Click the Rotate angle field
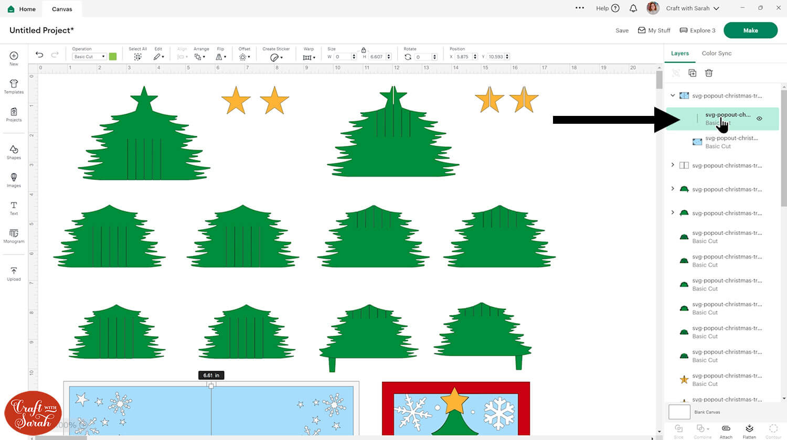Viewport: 787px width, 440px height. pyautogui.click(x=426, y=57)
